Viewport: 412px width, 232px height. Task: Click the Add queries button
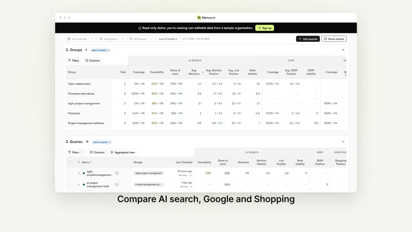tap(308, 39)
